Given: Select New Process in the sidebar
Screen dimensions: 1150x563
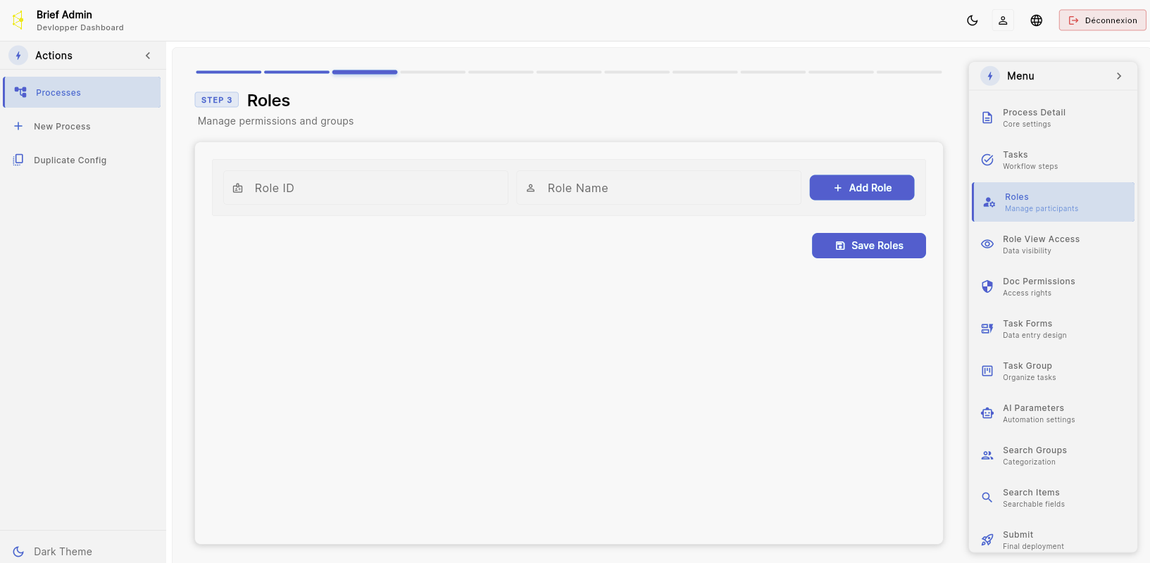Looking at the screenshot, I should (82, 126).
